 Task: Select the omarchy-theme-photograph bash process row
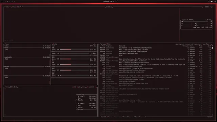click(156, 59)
